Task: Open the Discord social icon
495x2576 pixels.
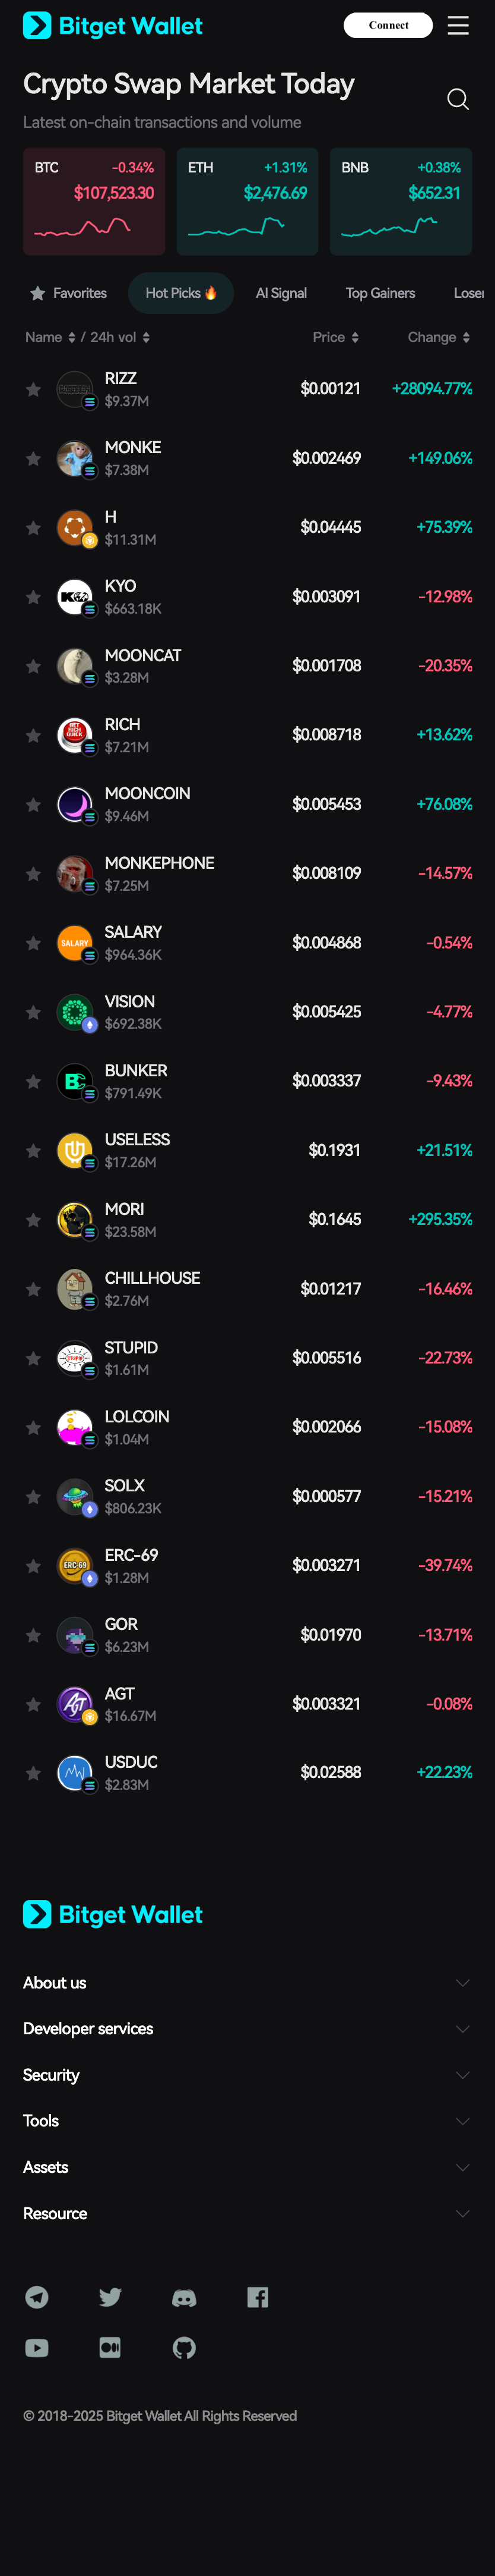Action: point(185,2297)
